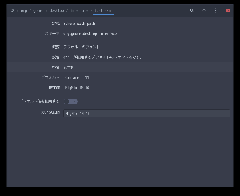The image size is (240, 196).
Task: Go to the 'interface' path segment
Action: (79, 11)
